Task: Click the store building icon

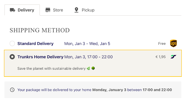Action: click(48, 10)
